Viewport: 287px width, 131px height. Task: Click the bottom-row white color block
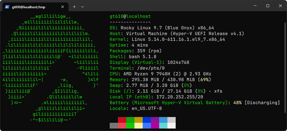pos(171,126)
